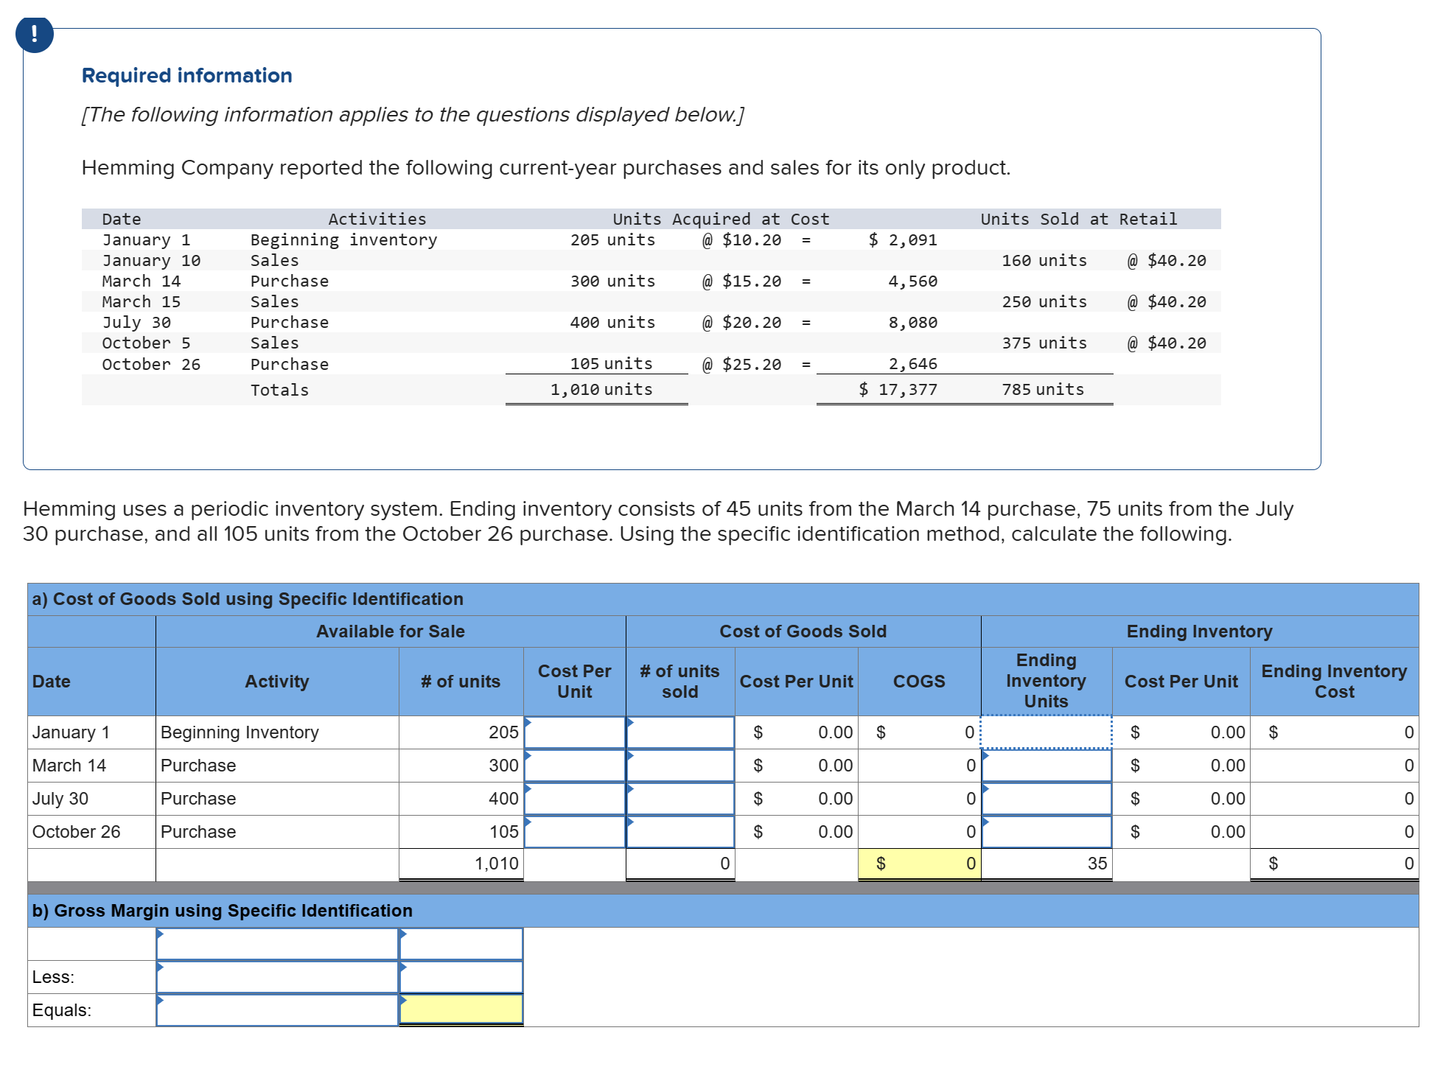Screen dimensions: 1429x1078
Task: Click Ending Inventory Units cell for March 14
Action: point(1046,766)
